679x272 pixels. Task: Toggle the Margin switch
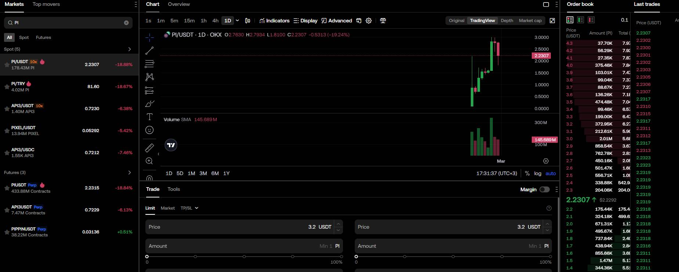click(x=545, y=189)
